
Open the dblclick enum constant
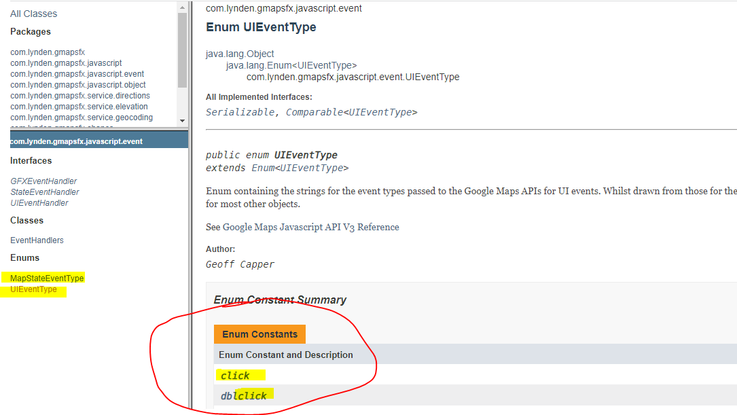[x=244, y=396]
